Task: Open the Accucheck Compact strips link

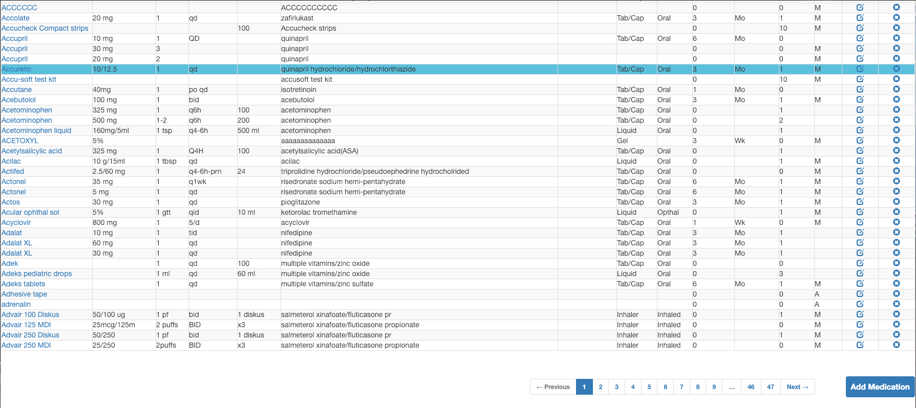Action: click(x=45, y=28)
